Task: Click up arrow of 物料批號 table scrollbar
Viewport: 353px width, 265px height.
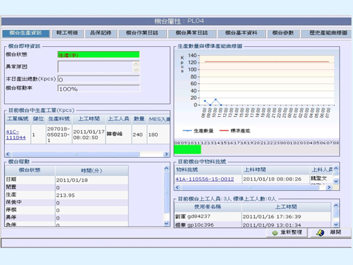Action: coord(336,169)
